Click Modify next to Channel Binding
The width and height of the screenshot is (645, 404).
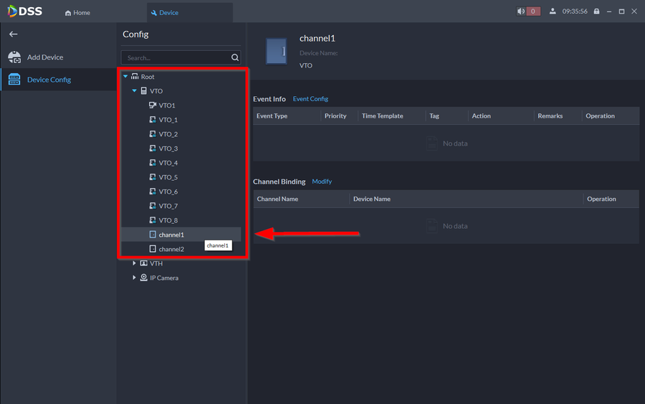click(322, 182)
